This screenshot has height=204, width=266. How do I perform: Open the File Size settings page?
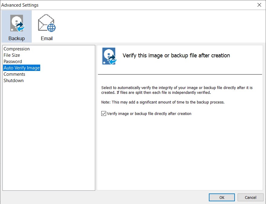coord(12,55)
